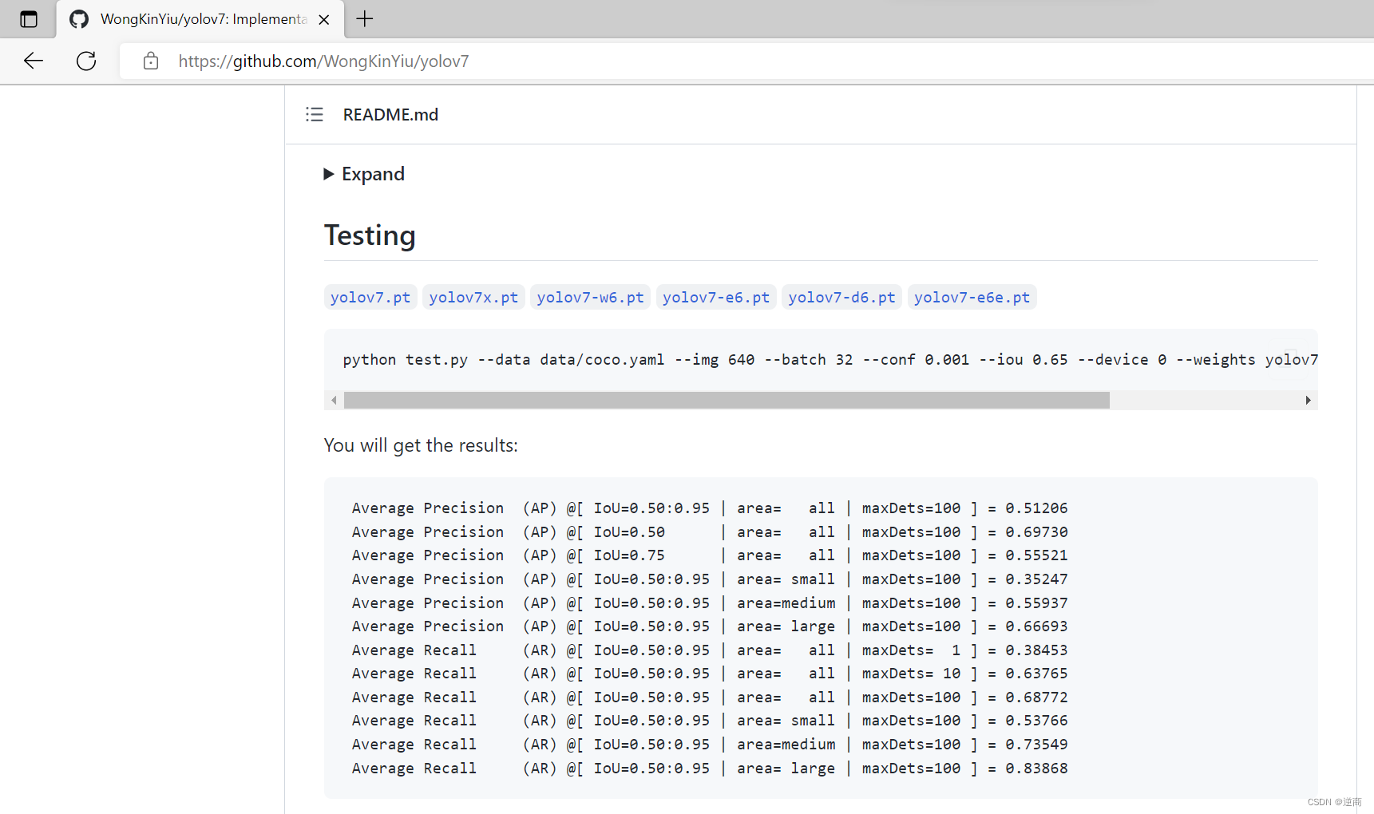Viewport: 1374px width, 814px height.
Task: Open the yolov7x.pt weights link
Action: click(473, 298)
